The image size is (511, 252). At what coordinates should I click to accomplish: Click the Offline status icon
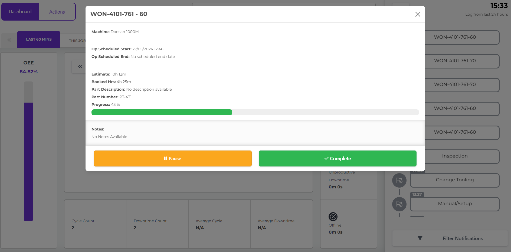pyautogui.click(x=333, y=217)
